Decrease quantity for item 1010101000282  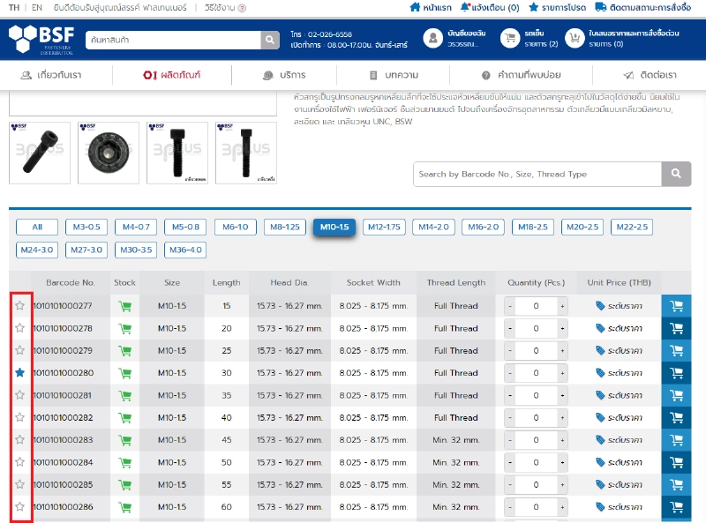[509, 418]
